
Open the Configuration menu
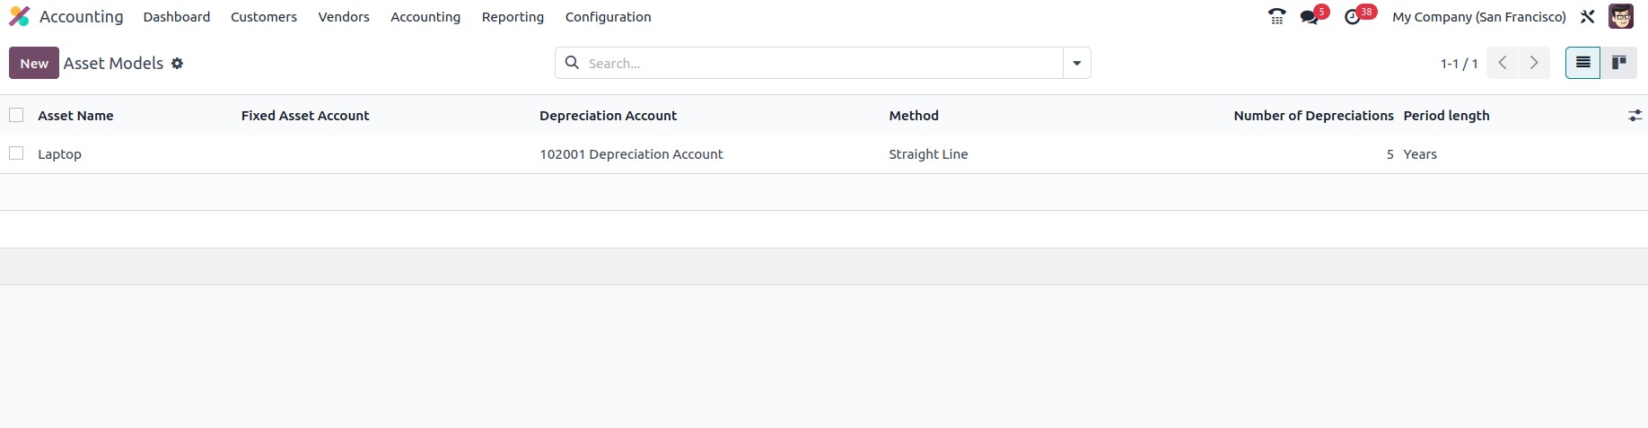(x=608, y=17)
